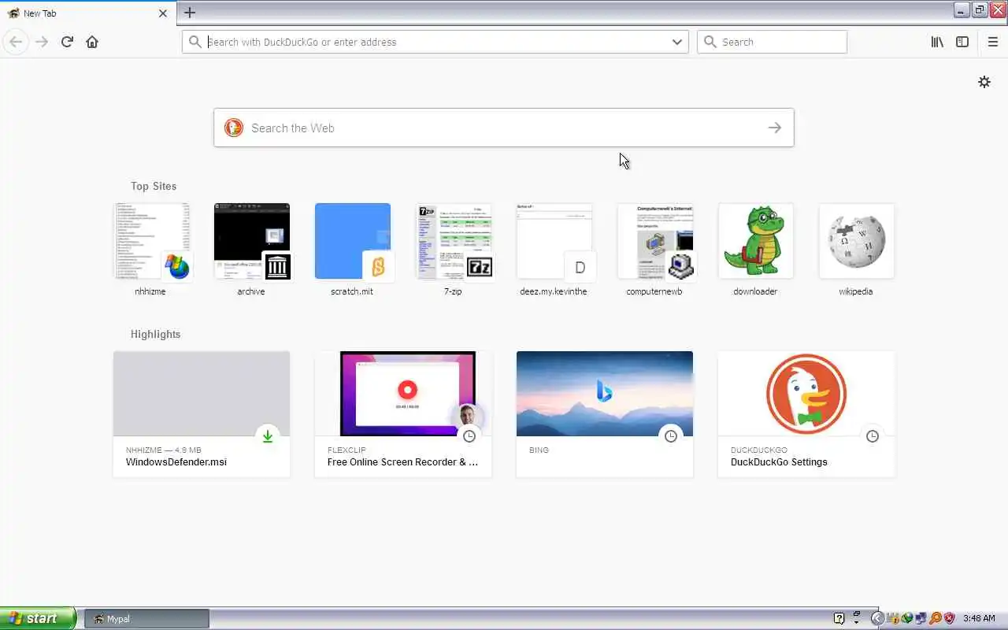The image size is (1008, 630).
Task: Open Free Online Screen Recorder highlight card
Action: click(403, 414)
